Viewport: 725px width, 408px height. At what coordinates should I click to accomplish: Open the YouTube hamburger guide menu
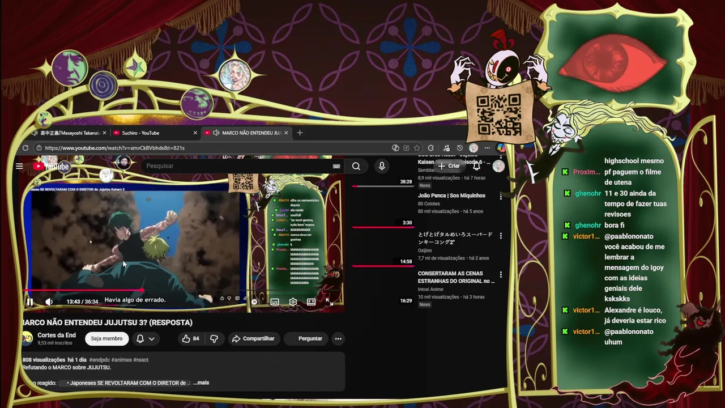coord(19,166)
